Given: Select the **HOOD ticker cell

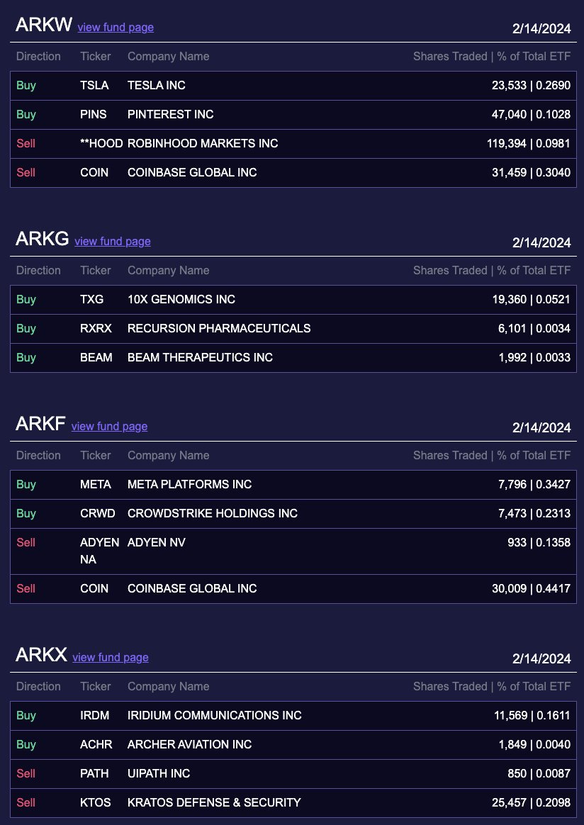Looking at the screenshot, I should [x=101, y=143].
